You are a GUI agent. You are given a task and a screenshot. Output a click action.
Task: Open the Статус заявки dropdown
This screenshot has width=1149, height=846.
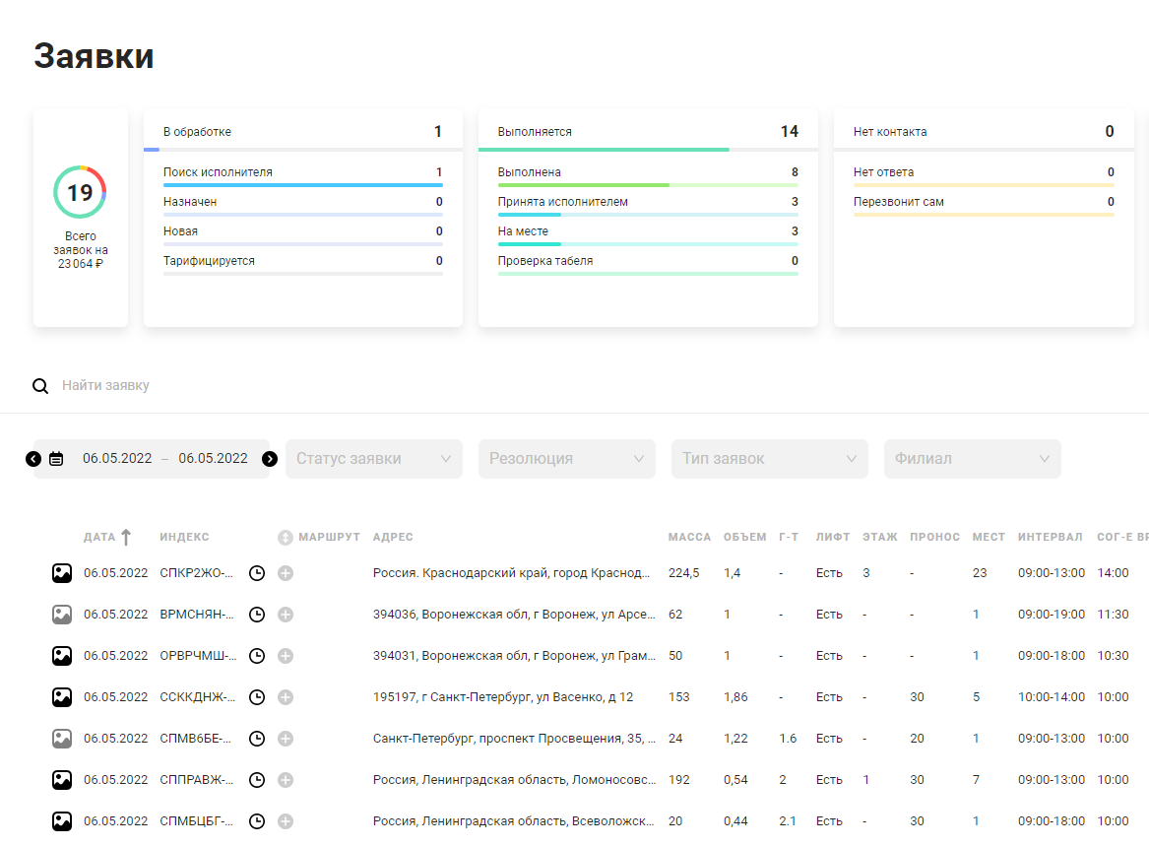click(x=374, y=459)
